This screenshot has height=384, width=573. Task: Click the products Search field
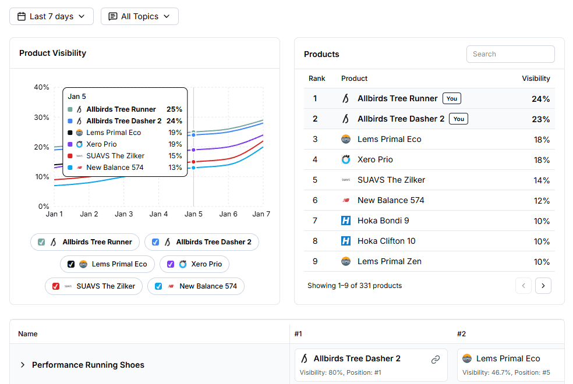tap(510, 54)
